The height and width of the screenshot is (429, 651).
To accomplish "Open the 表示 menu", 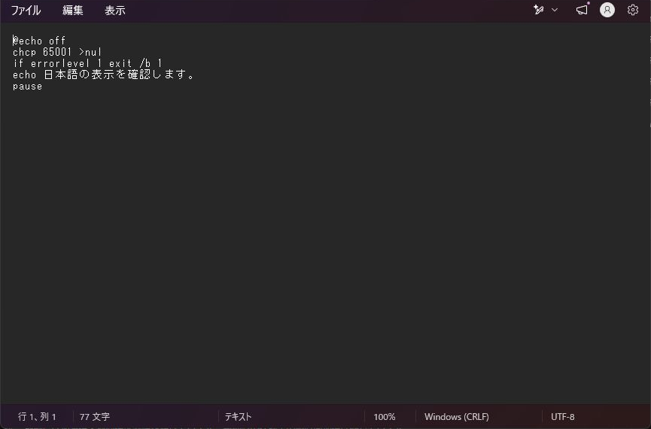I will 115,11.
